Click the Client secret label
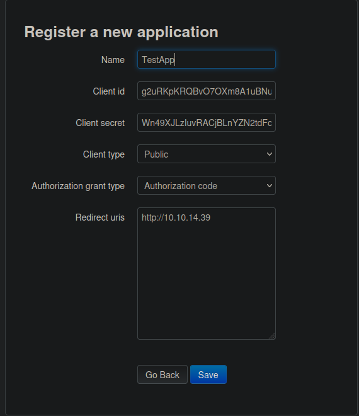 [x=100, y=123]
